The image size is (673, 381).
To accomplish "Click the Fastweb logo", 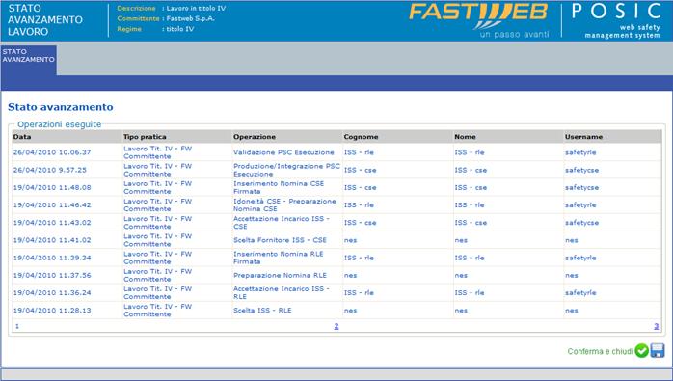I will tap(478, 19).
